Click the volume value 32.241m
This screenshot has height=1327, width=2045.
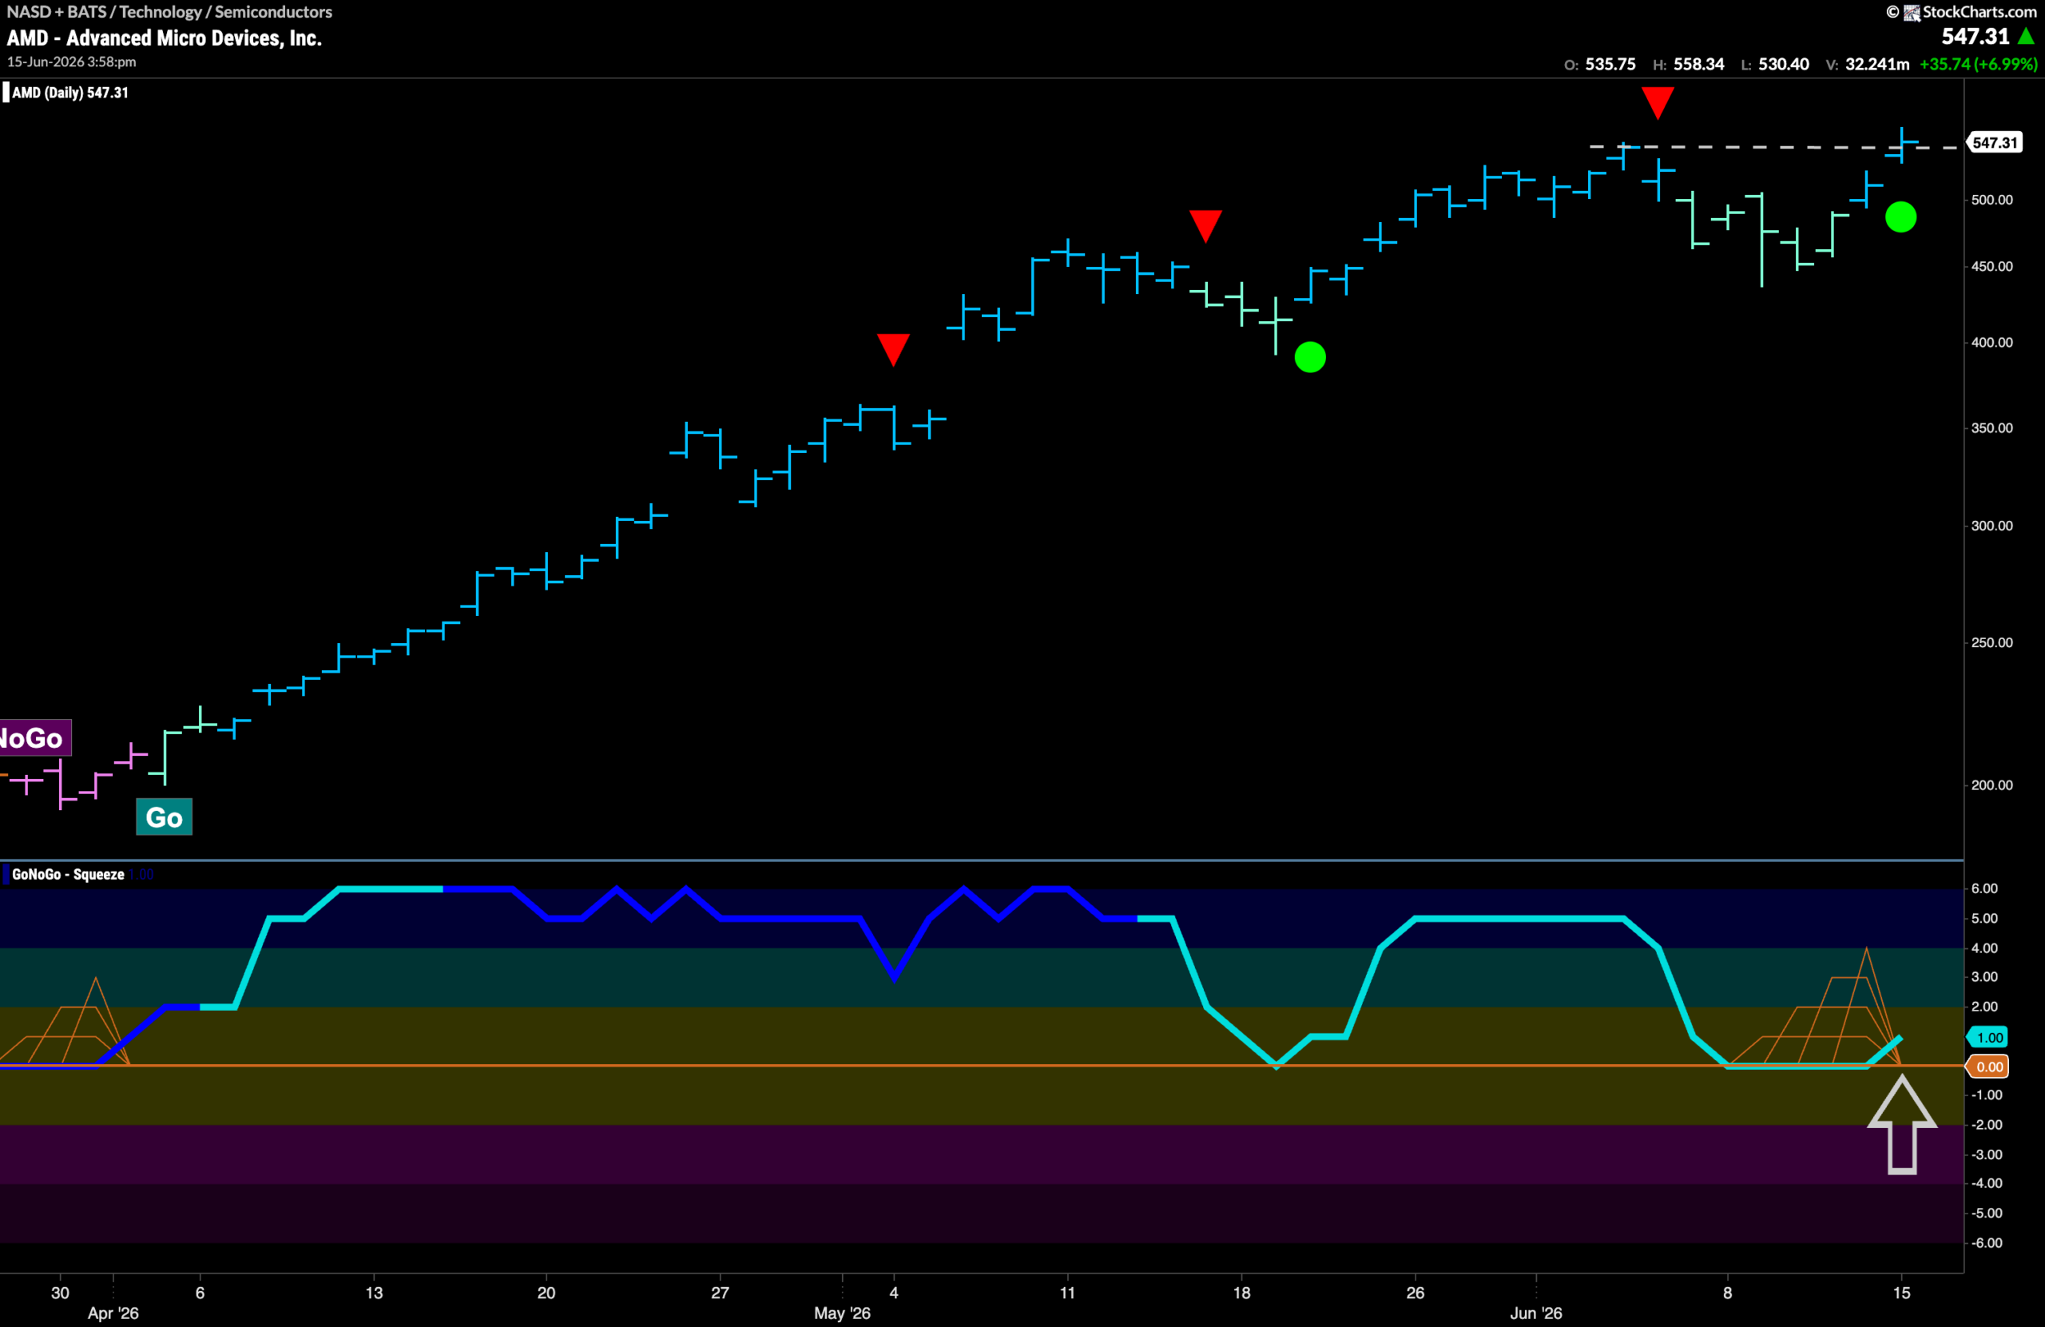[x=1877, y=65]
